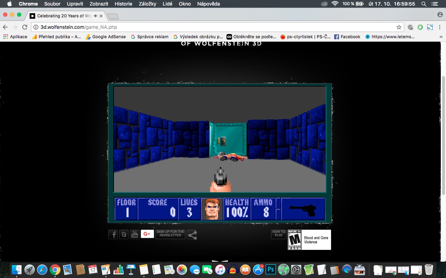Share the page via the Google+ icon
Image resolution: width=446 pixels, height=278 pixels.
point(147,234)
